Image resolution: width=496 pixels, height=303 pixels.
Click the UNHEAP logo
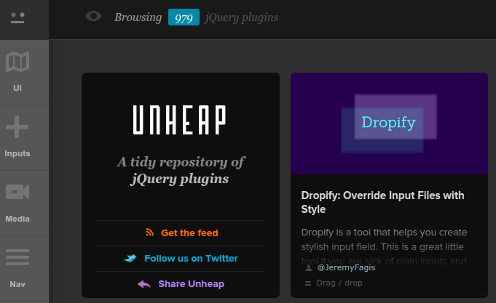click(180, 120)
